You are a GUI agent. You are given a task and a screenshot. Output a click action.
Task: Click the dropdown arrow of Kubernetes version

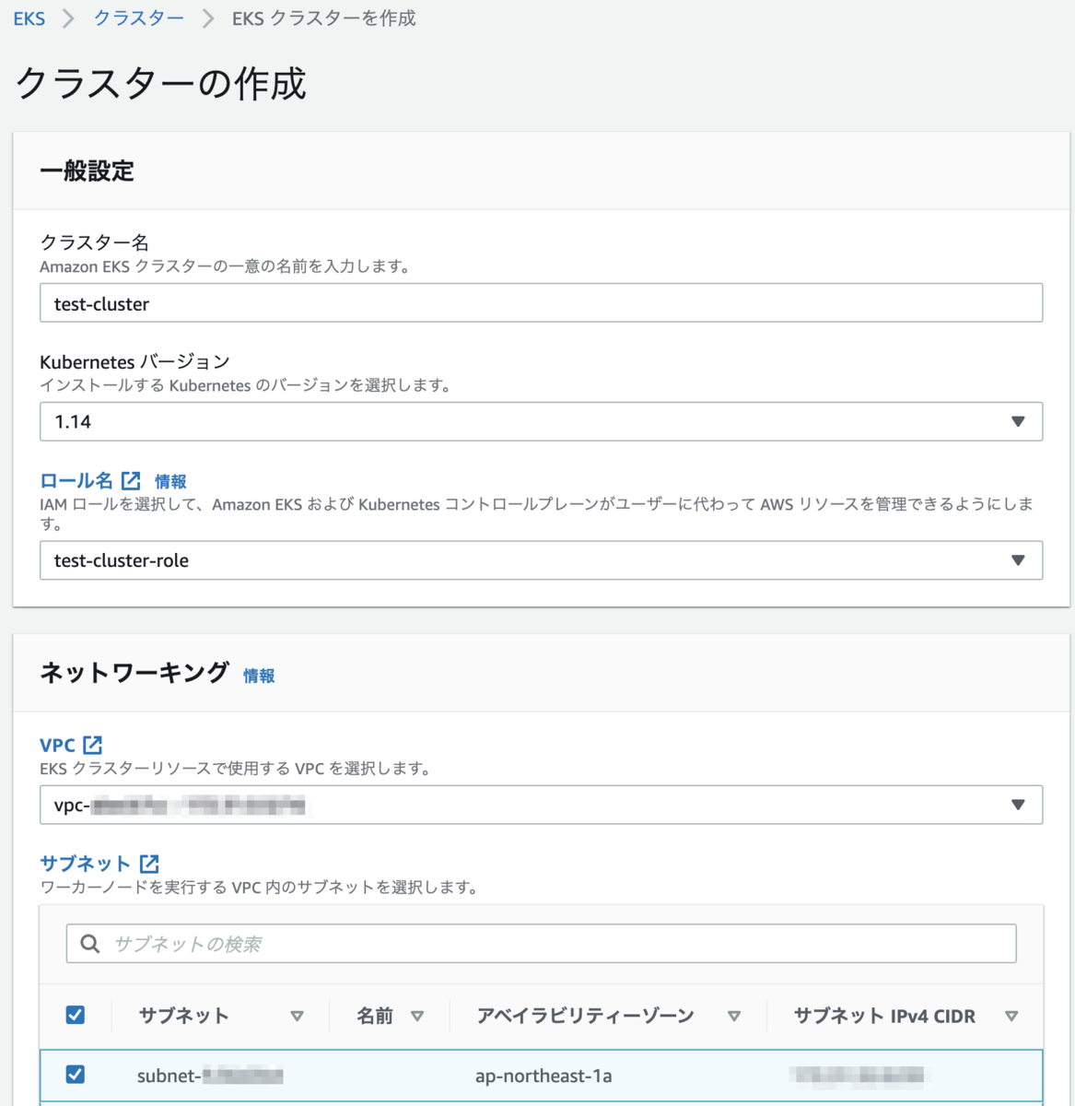[1018, 421]
